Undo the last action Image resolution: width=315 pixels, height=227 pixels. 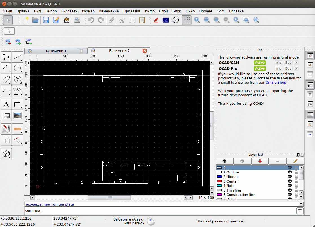coord(91,20)
